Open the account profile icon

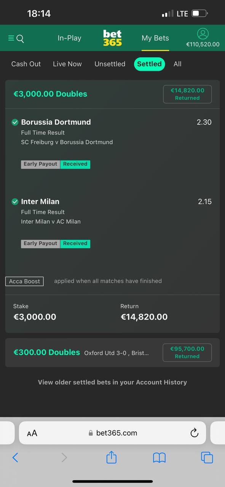(203, 33)
